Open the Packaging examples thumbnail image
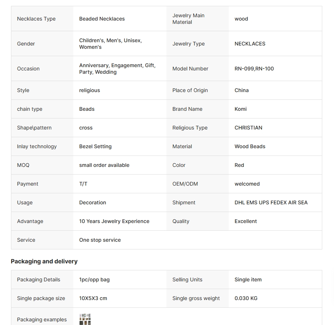The image size is (334, 325). click(85, 319)
